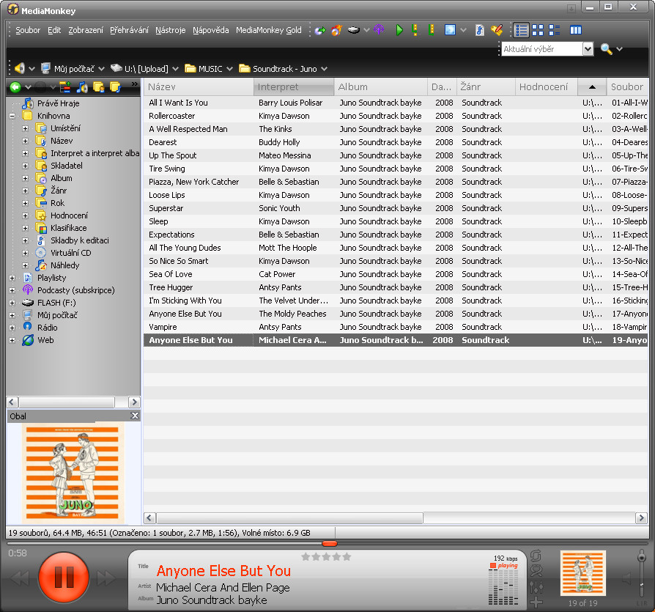This screenshot has height=612, width=655.
Task: Sort tracks by Interpret column header
Action: tap(294, 87)
